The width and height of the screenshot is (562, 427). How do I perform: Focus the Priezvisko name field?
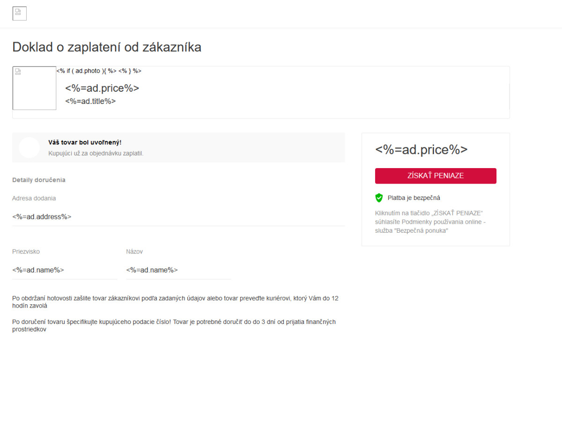pyautogui.click(x=65, y=270)
